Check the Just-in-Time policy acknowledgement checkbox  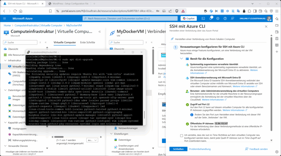tap(181, 136)
